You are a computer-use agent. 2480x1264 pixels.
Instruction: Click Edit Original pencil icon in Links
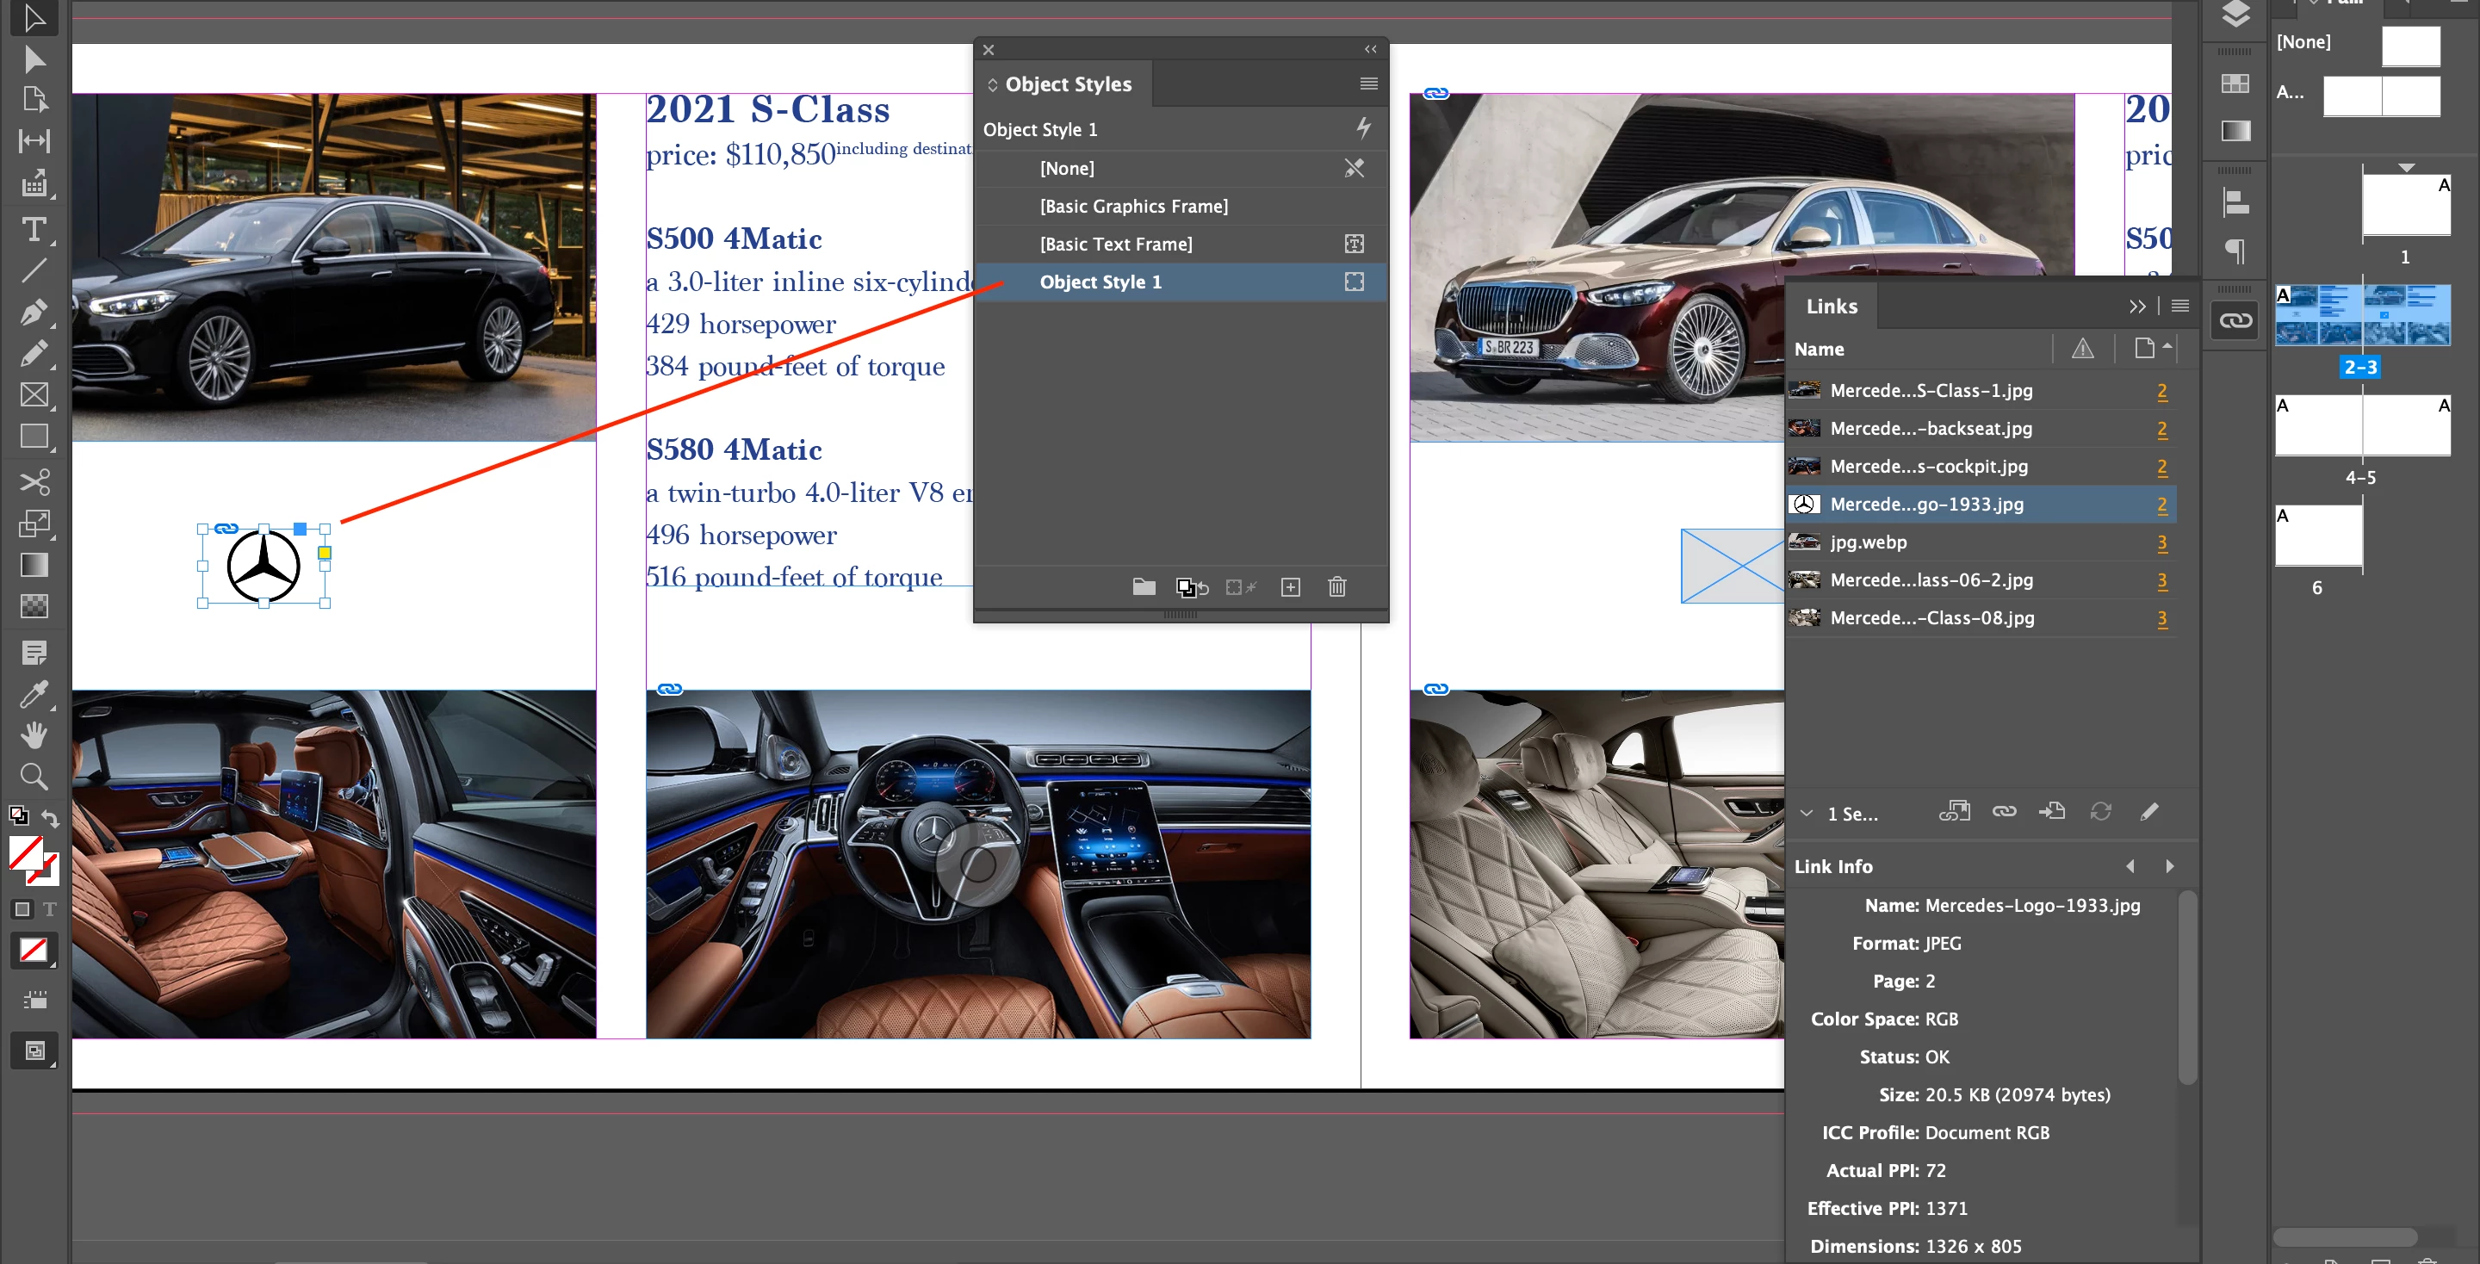[x=2148, y=812]
